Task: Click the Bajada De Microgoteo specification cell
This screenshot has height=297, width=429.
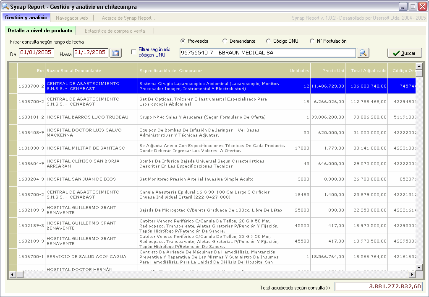Action: tap(212, 210)
